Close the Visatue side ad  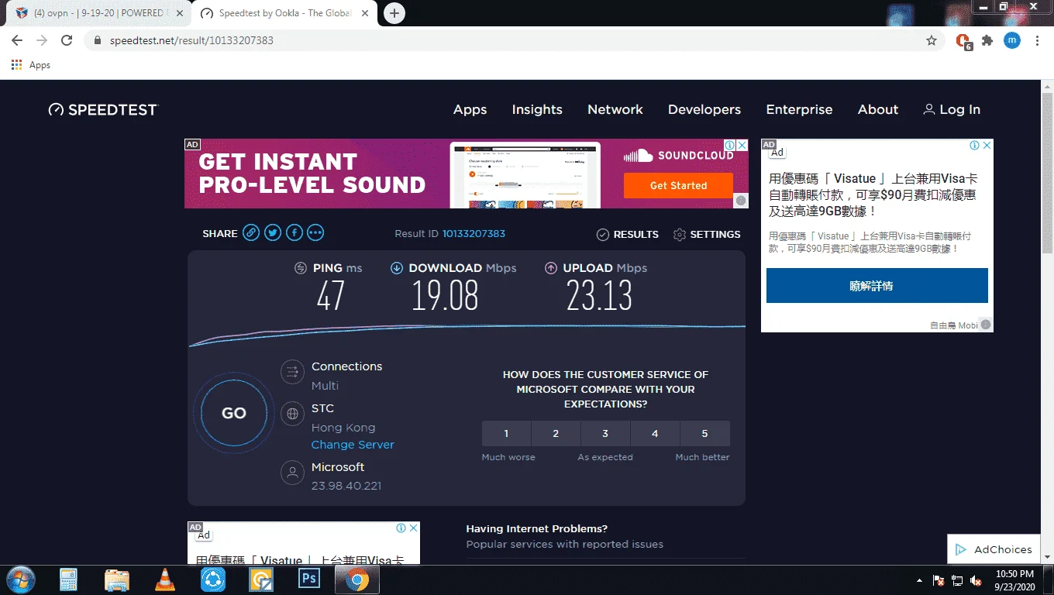tap(987, 145)
